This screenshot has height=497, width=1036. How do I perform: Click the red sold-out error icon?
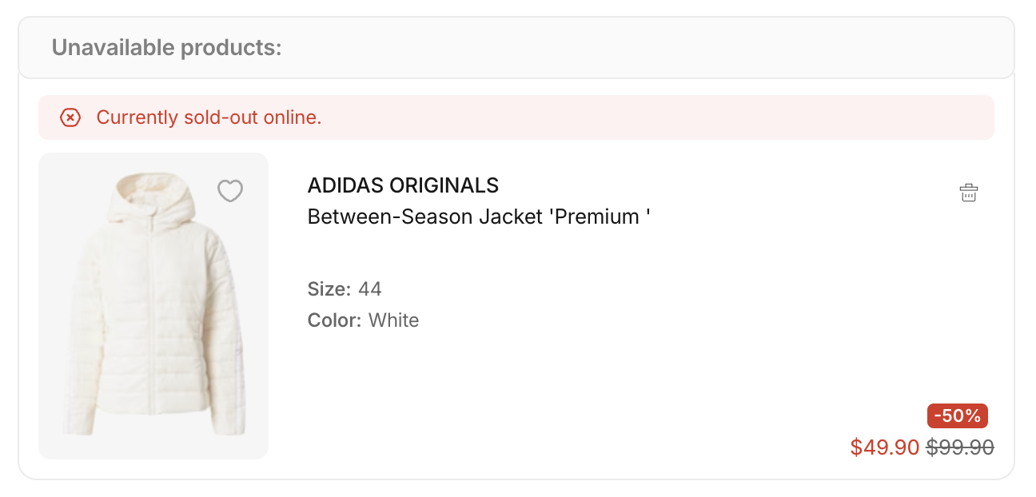click(x=70, y=117)
